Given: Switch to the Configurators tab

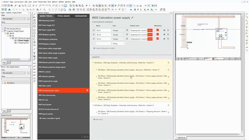Looking at the screenshot, I should [x=81, y=16].
